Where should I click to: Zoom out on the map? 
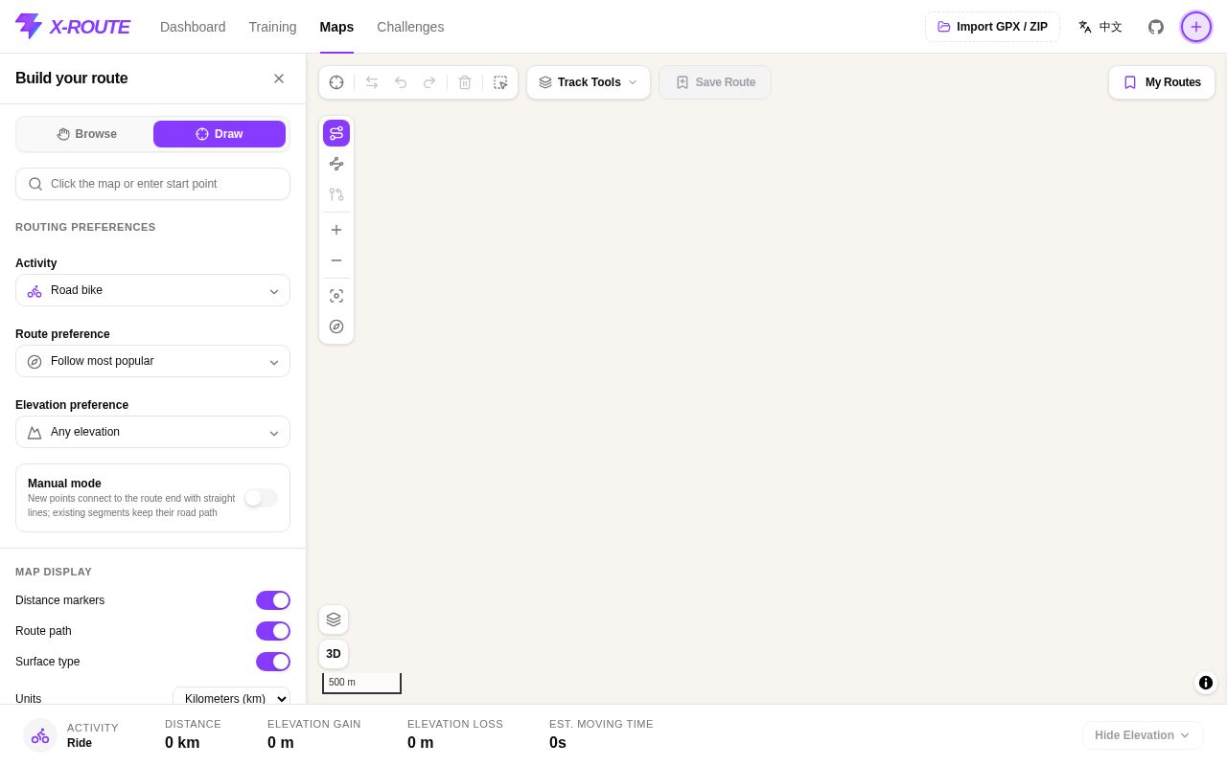[x=336, y=260]
